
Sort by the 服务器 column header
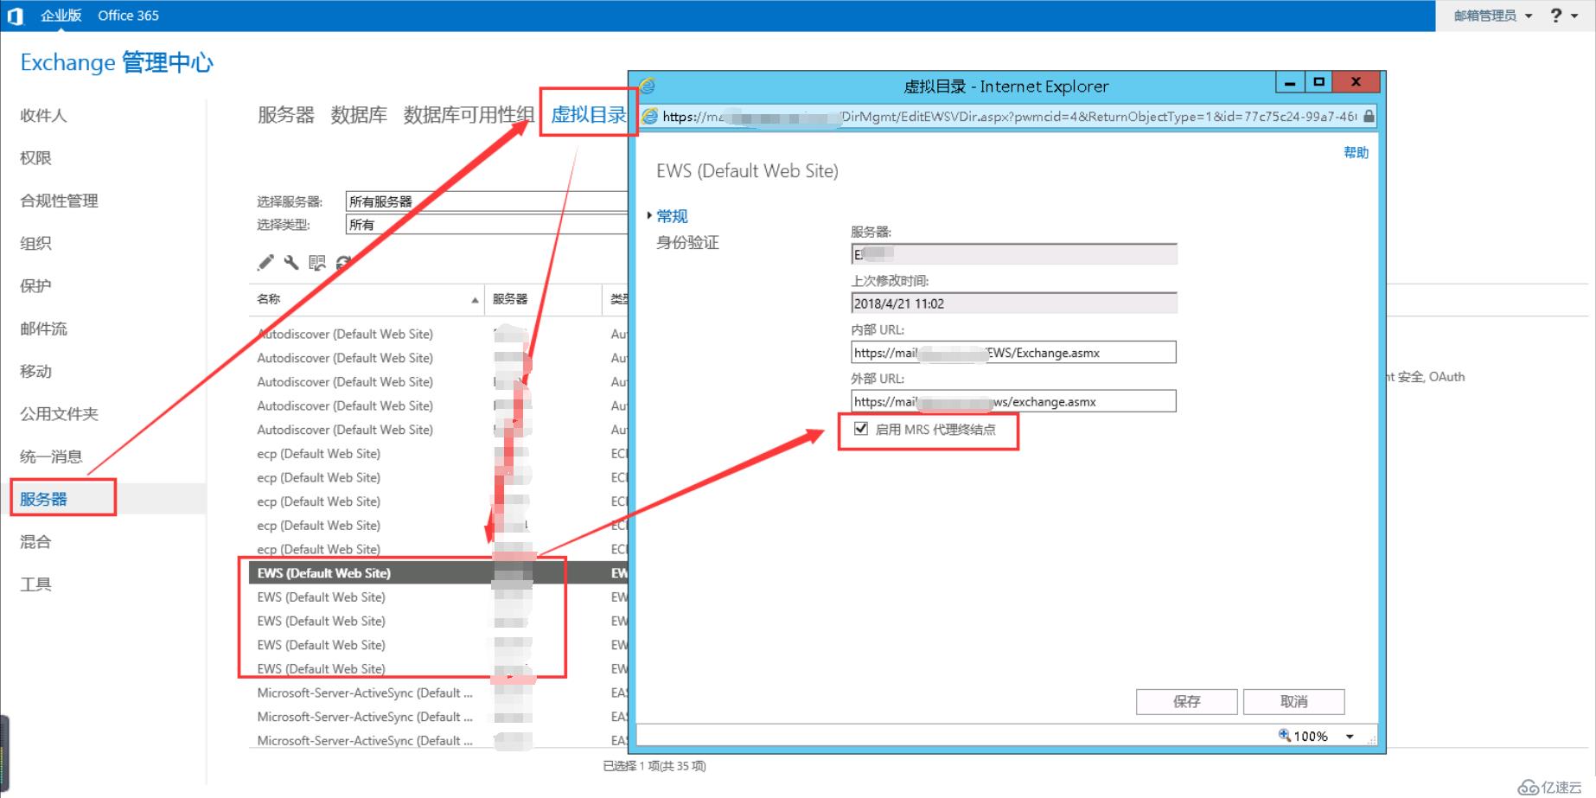tap(543, 299)
